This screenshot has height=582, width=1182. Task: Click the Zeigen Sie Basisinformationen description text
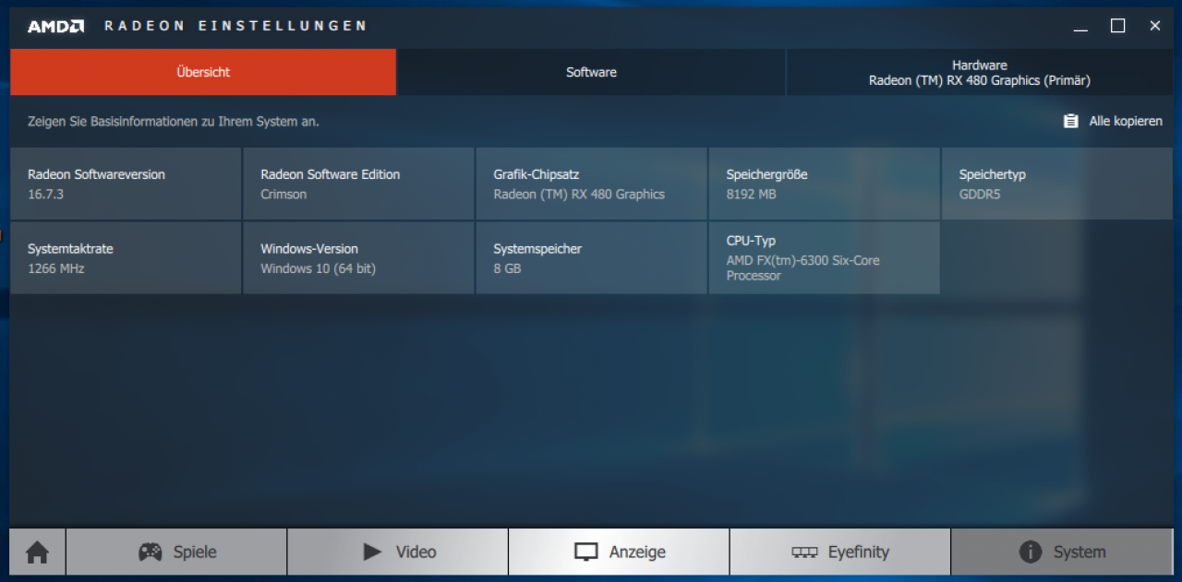174,121
